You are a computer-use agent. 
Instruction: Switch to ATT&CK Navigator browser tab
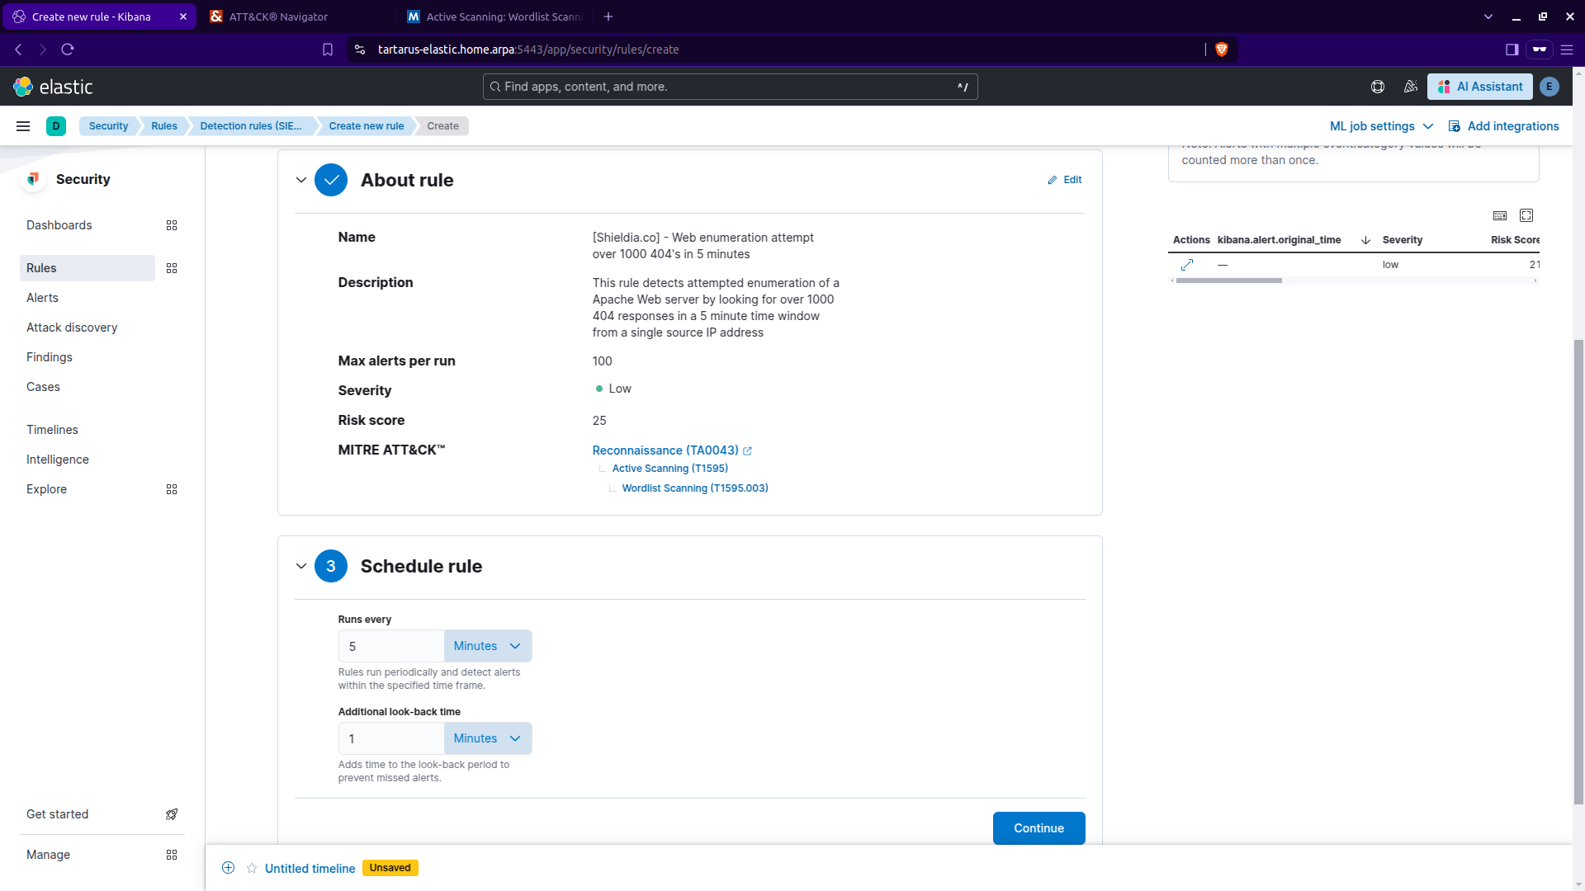click(278, 16)
